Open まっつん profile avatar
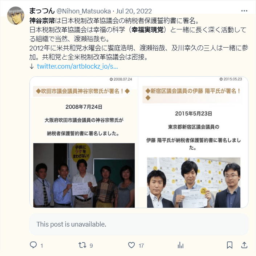Image resolution: width=256 pixels, height=256 pixels. 16,16
